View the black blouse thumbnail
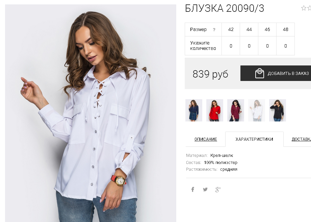Image resolution: width=311 pixels, height=222 pixels. point(278,110)
